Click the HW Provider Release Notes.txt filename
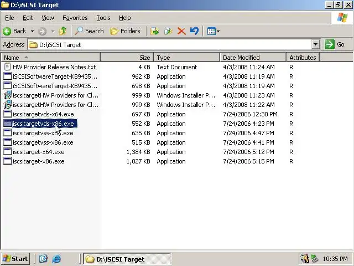The width and height of the screenshot is (354, 266). point(54,67)
